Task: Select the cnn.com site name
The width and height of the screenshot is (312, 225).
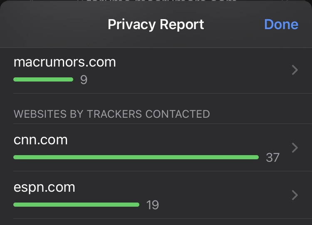Action: [40, 140]
